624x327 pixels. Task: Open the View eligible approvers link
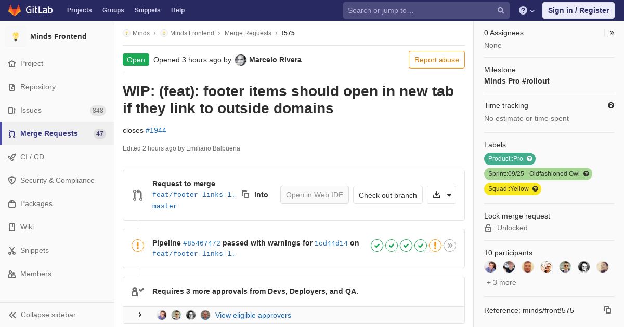tap(253, 315)
